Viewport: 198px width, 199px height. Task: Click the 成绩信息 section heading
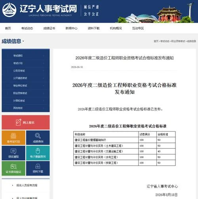point(11,41)
